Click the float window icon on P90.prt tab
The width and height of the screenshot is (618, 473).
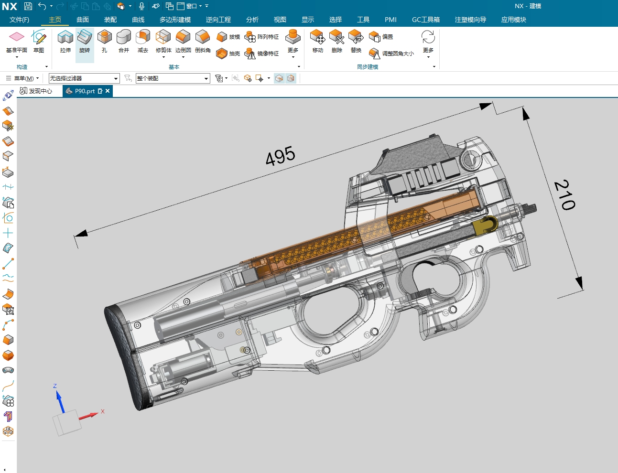(100, 91)
